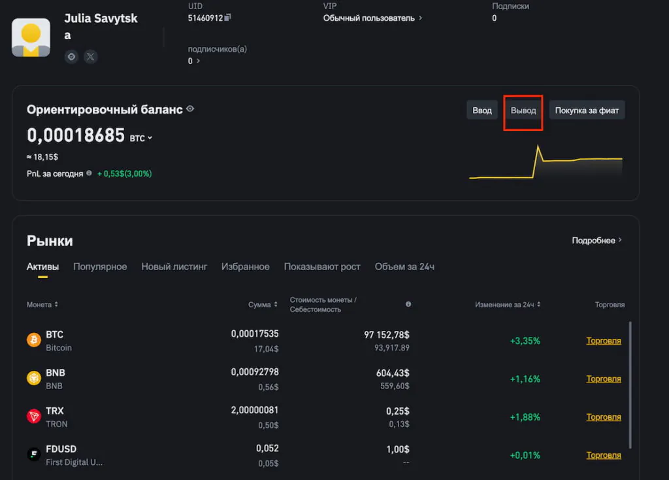Viewport: 669px width, 480px height.
Task: Sort by Сумма column arrows
Action: coord(276,305)
